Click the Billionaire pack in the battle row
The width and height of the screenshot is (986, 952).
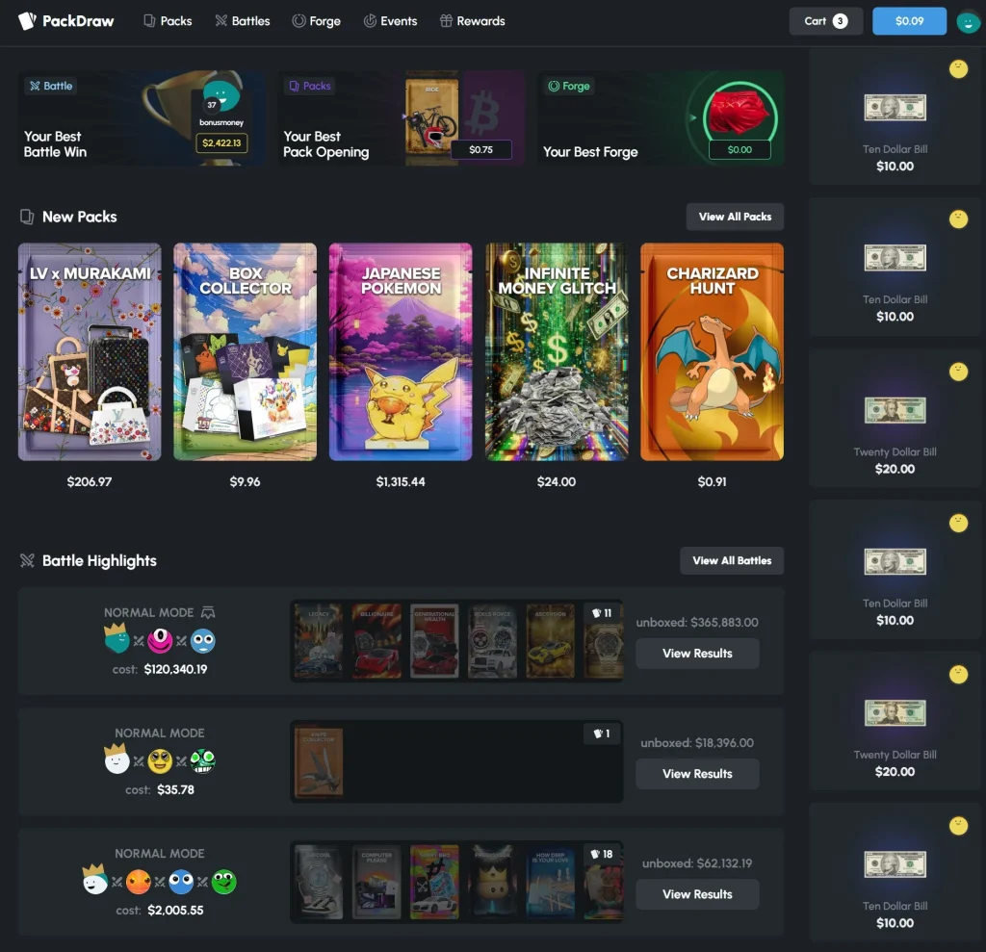coord(376,641)
